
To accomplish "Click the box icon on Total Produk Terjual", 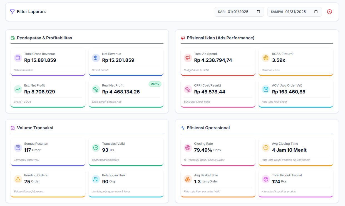I will (x=266, y=179).
